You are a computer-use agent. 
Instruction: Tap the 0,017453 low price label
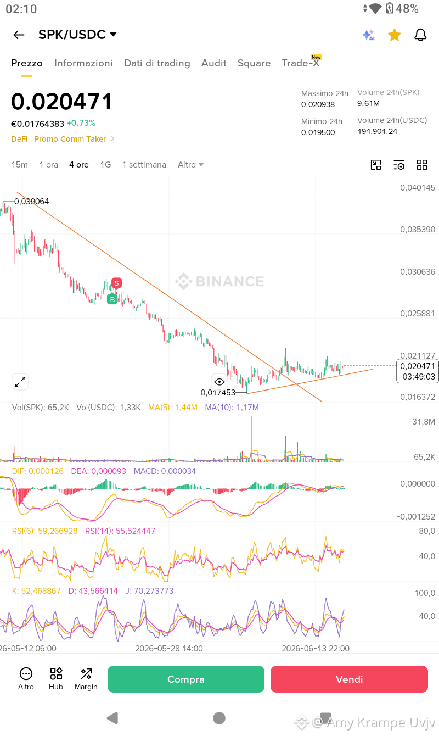tap(218, 393)
